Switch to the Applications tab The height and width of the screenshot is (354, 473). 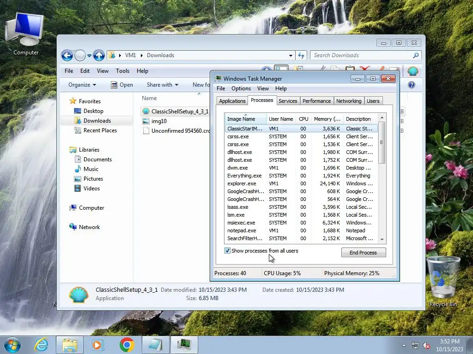(x=232, y=101)
